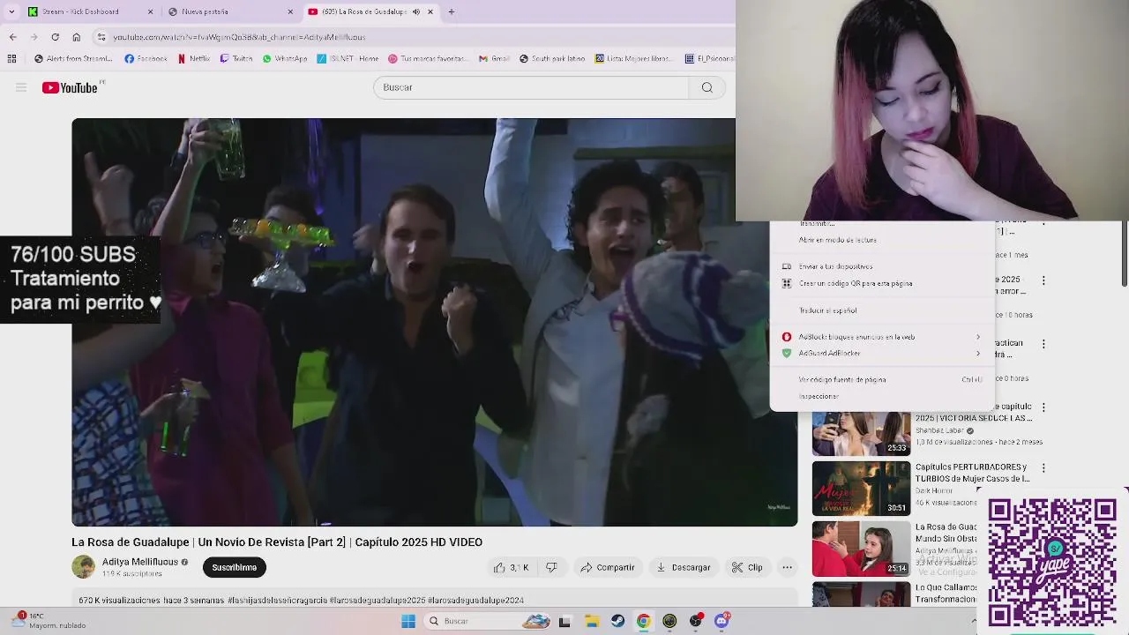Click hashtag #larosadeguadalupe2025
1129x635 pixels.
[x=378, y=600]
